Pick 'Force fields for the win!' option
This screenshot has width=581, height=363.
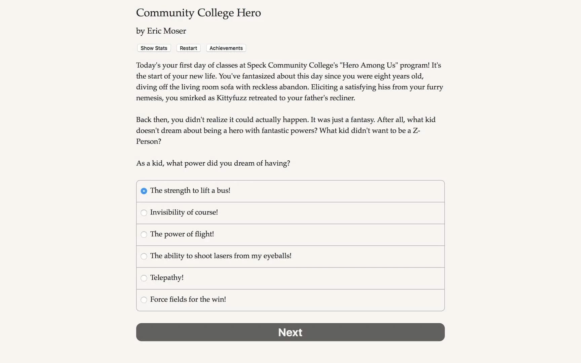(x=144, y=299)
